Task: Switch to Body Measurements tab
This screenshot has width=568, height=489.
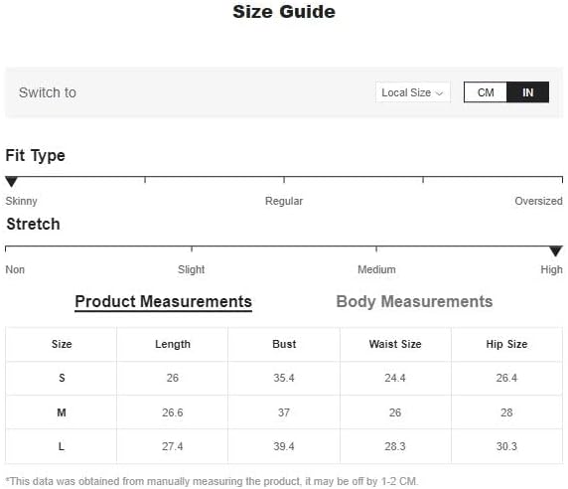Action: (414, 301)
